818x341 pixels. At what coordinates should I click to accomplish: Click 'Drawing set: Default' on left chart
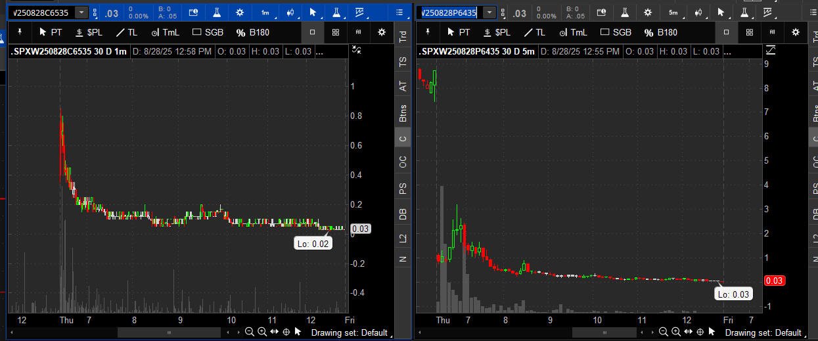pyautogui.click(x=349, y=332)
